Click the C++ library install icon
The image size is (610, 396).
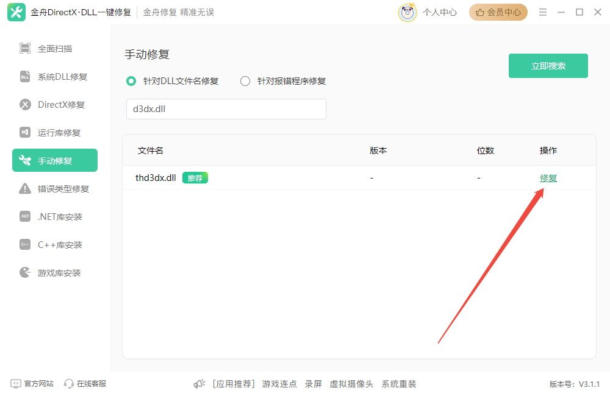pos(25,244)
